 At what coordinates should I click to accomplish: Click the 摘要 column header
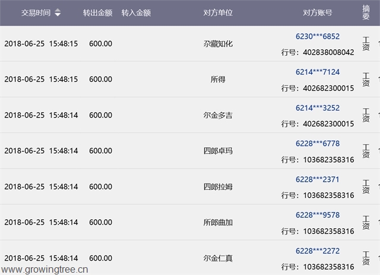pyautogui.click(x=366, y=12)
